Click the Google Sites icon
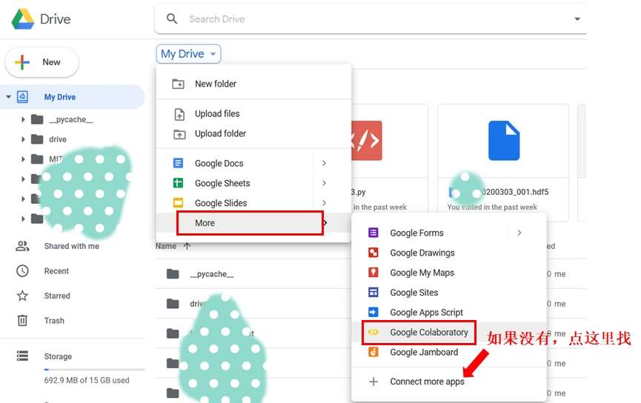Viewport: 641px width, 403px height. (x=373, y=292)
